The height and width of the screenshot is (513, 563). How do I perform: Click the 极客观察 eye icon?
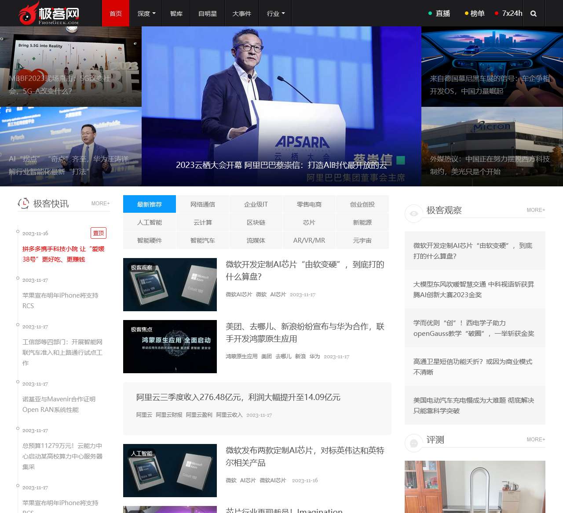[x=413, y=214]
